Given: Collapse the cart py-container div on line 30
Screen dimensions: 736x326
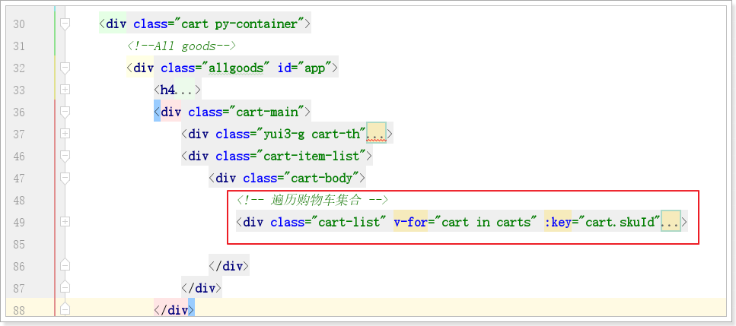Looking at the screenshot, I should (x=65, y=24).
